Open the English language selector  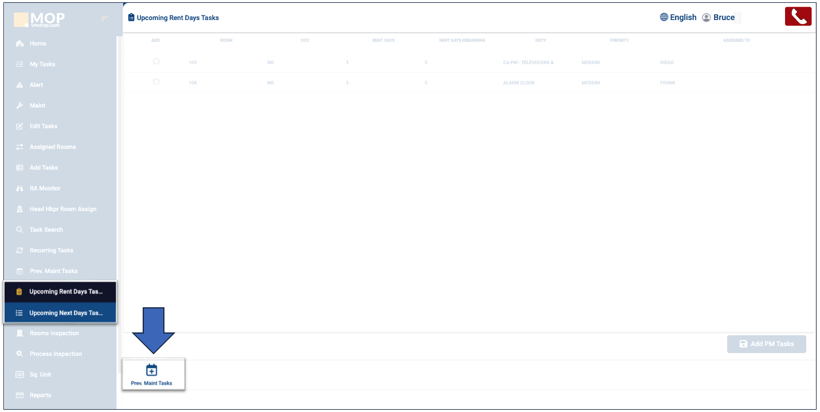(678, 17)
